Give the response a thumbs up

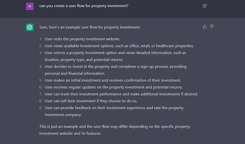(204, 26)
